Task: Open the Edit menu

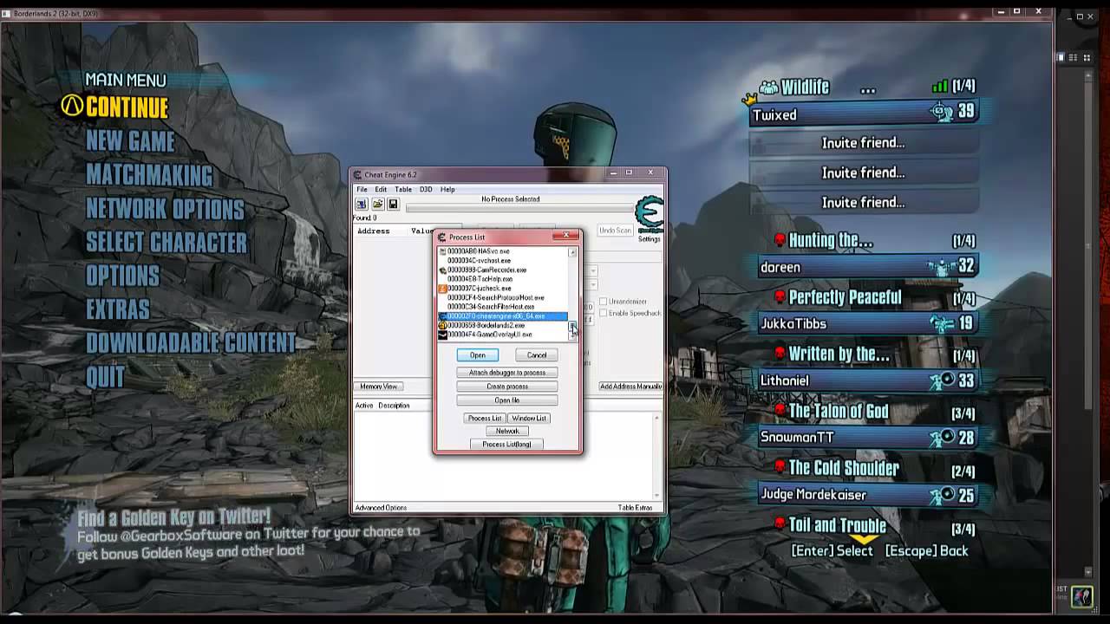Action: (381, 189)
